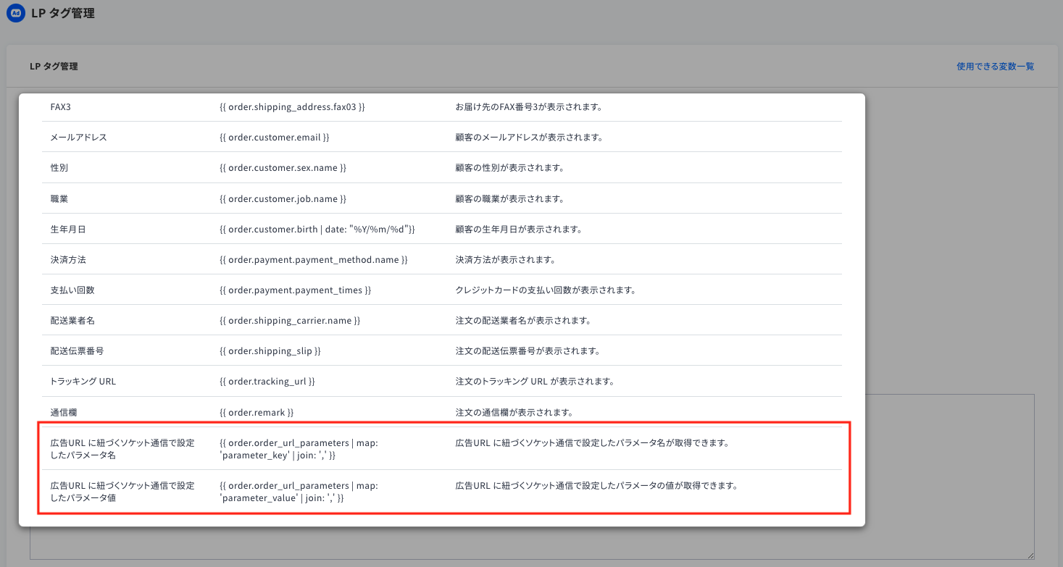The width and height of the screenshot is (1063, 567).
Task: Select the order.customer.sex.name variable
Action: [x=283, y=168]
